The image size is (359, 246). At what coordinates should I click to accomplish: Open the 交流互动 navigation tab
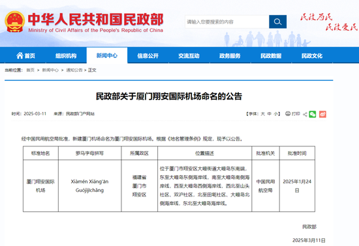(189, 56)
